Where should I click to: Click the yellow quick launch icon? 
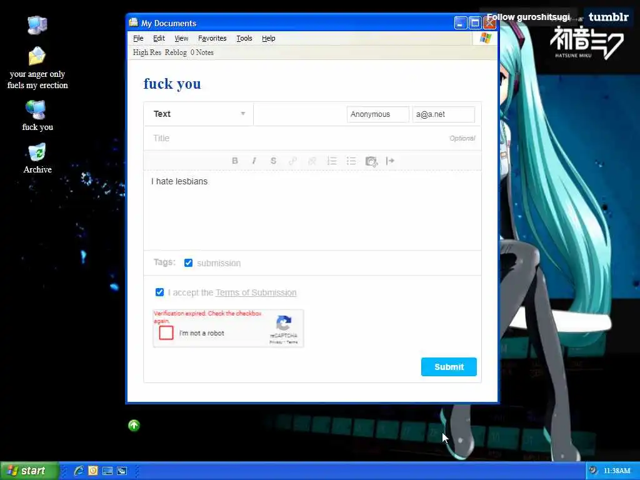pos(93,471)
